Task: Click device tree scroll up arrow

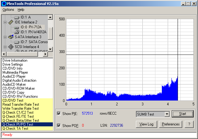Action: coord(50,17)
